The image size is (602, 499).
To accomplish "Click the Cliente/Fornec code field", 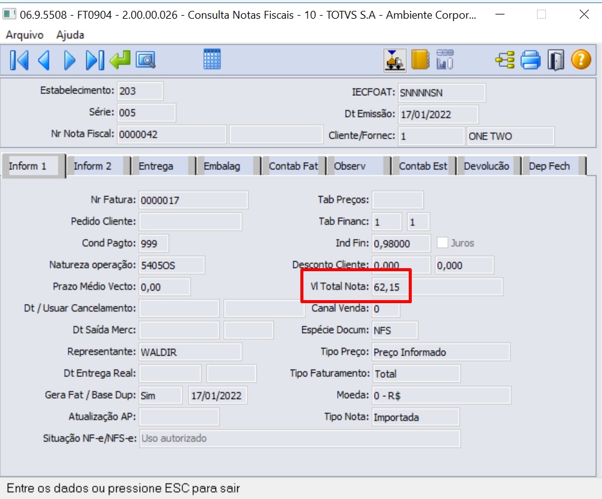I will click(431, 136).
